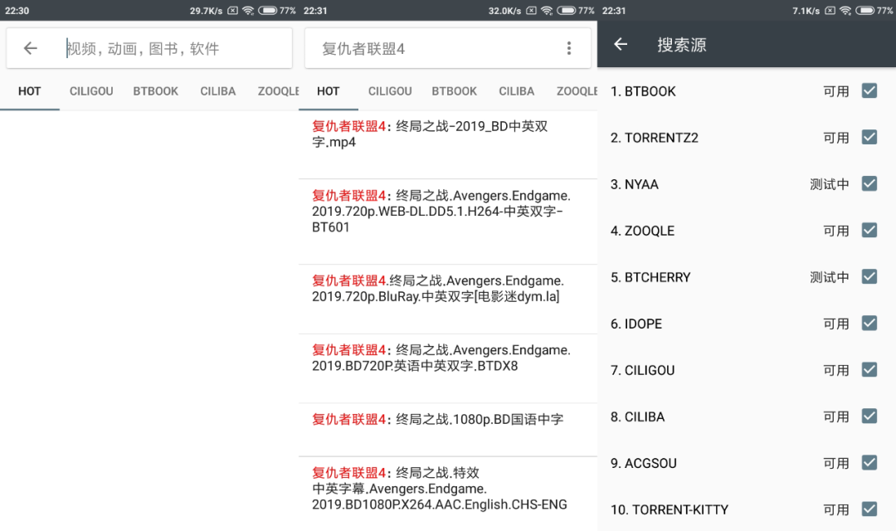Viewport: 896px width, 531px height.
Task: Tap 测试中 status beside BTCHERRY
Action: click(x=829, y=277)
